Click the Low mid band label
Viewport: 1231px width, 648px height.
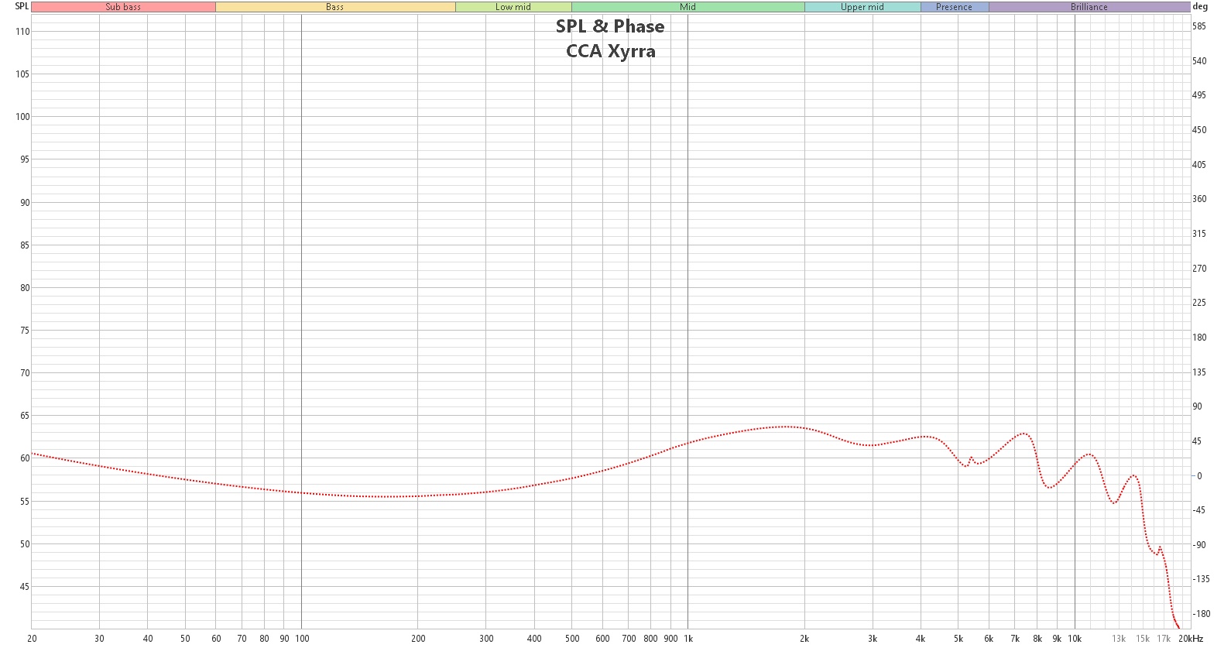(x=513, y=7)
